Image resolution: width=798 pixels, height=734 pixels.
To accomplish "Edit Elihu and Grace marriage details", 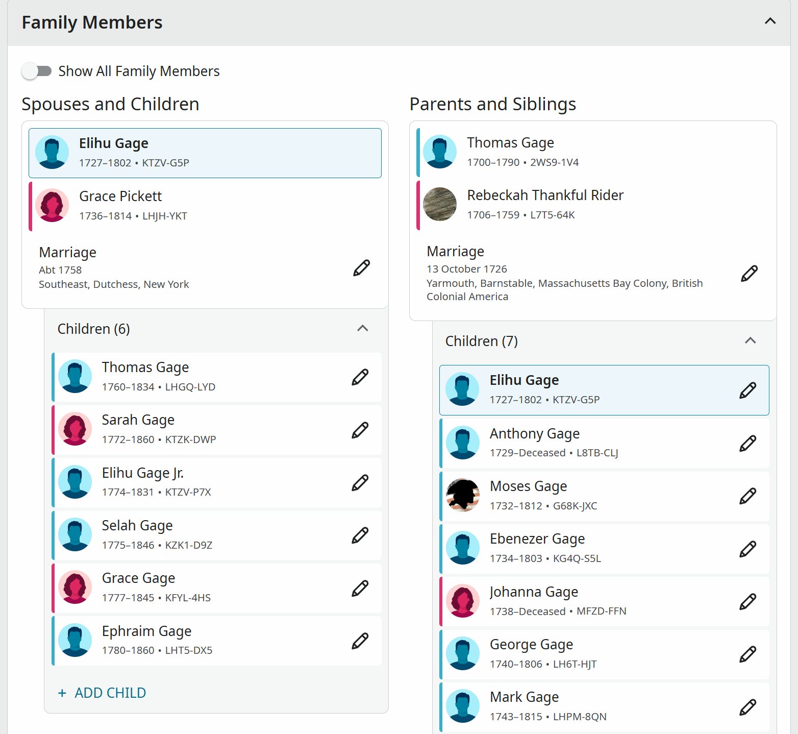I will pos(361,267).
